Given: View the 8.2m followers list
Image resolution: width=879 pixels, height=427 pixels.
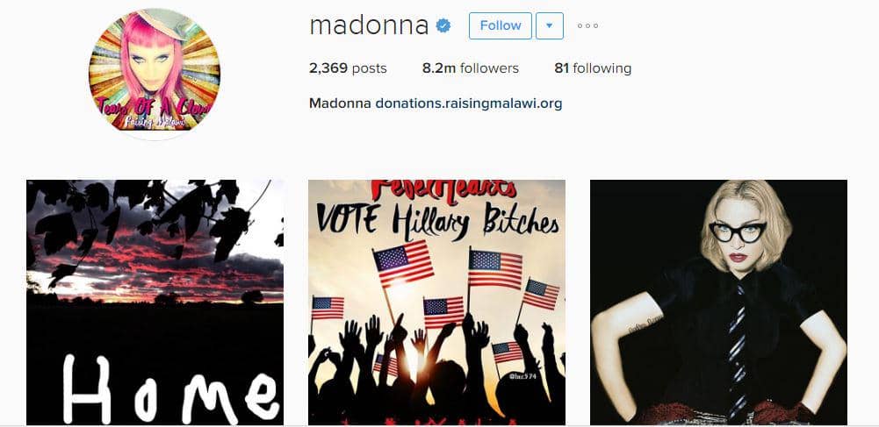Looking at the screenshot, I should click(471, 68).
